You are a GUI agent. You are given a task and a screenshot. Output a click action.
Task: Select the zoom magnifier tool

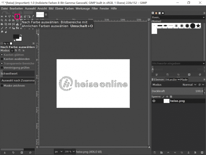point(2,20)
